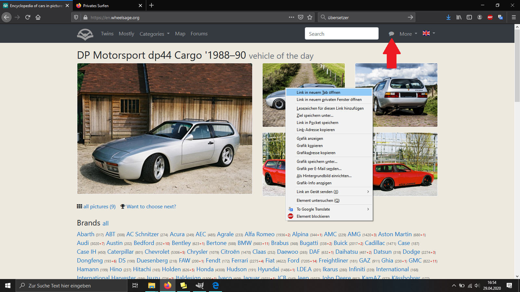Open the Ferrari brand link
The image size is (520, 292).
(x=240, y=261)
